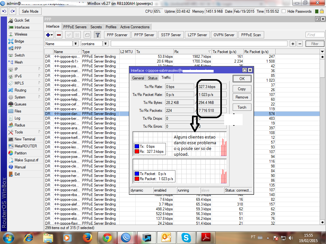Click the PPTP Server button
The width and height of the screenshot is (326, 244).
click(x=144, y=35)
